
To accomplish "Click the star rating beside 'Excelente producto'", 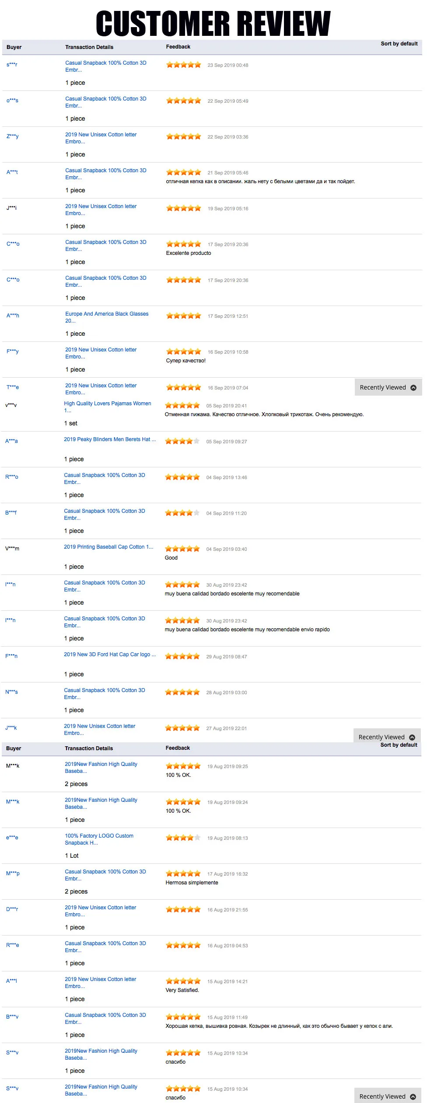I will [183, 244].
